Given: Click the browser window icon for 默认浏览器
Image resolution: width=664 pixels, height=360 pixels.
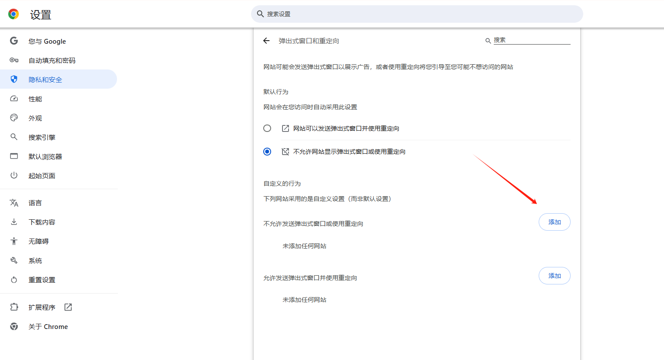Looking at the screenshot, I should click(x=14, y=156).
